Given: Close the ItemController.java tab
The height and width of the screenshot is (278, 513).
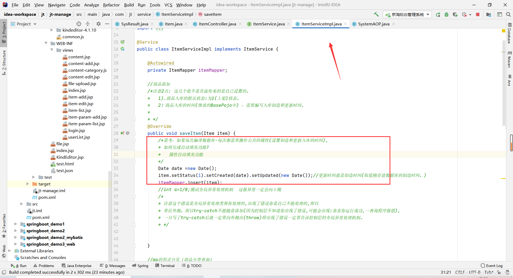Looking at the screenshot, I should (240, 24).
